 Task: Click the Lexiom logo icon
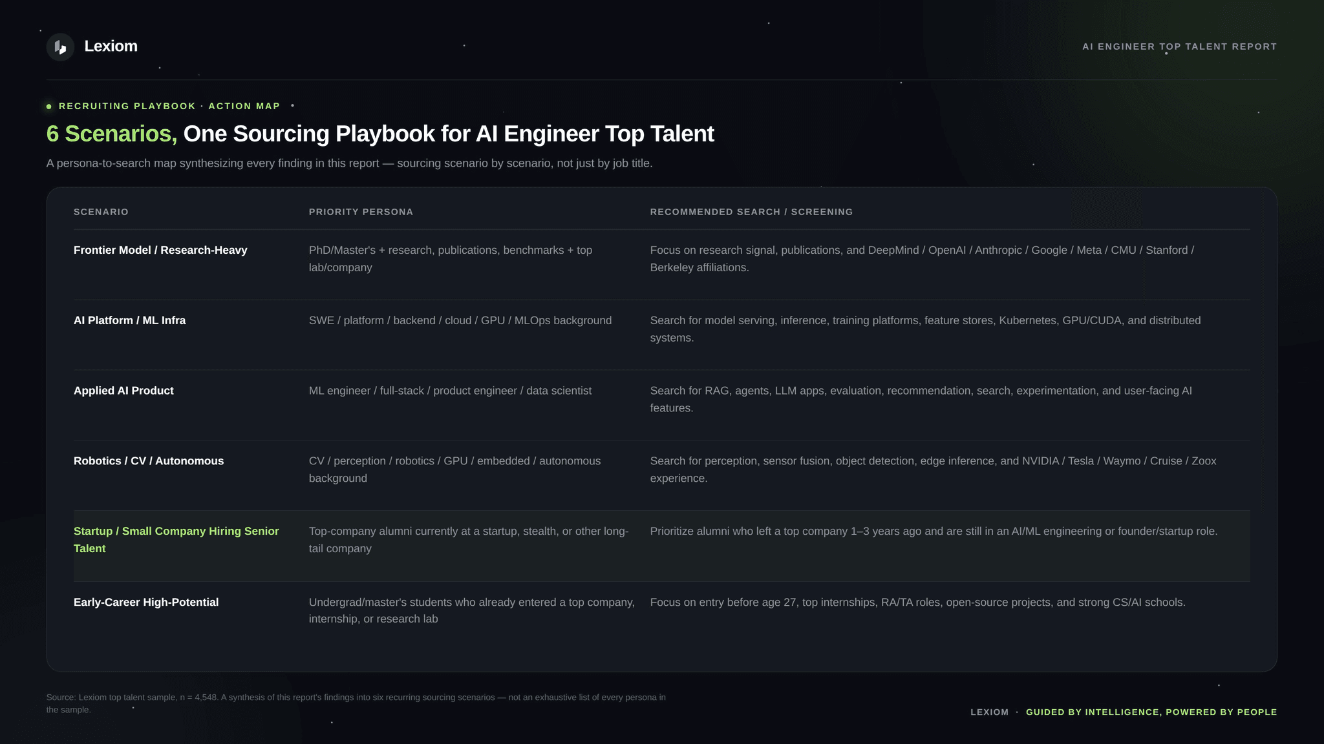[60, 46]
